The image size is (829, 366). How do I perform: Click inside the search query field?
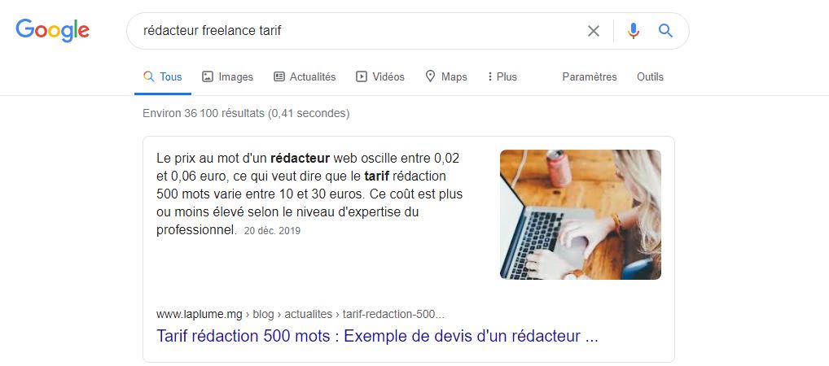click(359, 31)
